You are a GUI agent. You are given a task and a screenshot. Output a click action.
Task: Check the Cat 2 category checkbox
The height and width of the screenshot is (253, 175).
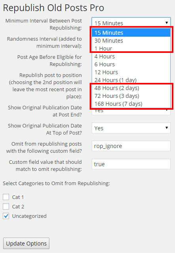[x=6, y=206]
